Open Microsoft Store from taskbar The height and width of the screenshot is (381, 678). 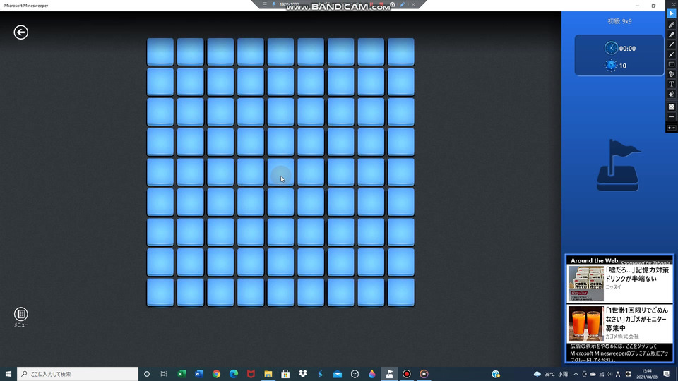tap(285, 374)
